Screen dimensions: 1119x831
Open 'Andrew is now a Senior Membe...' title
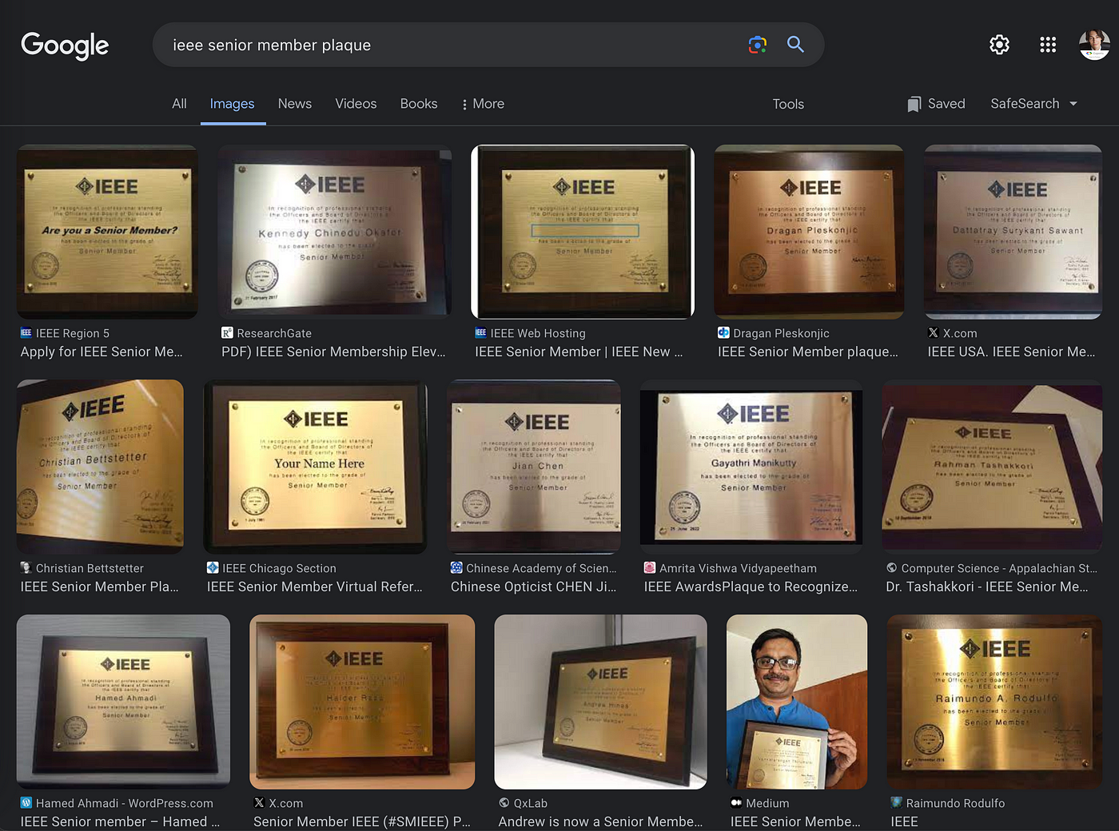pos(600,821)
